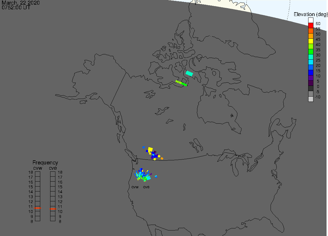The height and width of the screenshot is (236, 328).
Task: Click the "45" label on the elevation legend
Action: tap(318, 39)
